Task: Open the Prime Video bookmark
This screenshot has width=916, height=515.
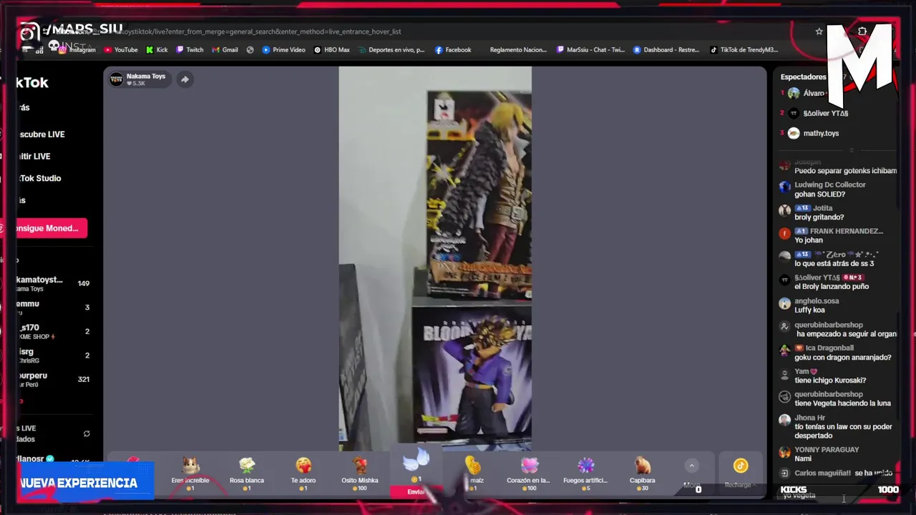Action: 283,50
